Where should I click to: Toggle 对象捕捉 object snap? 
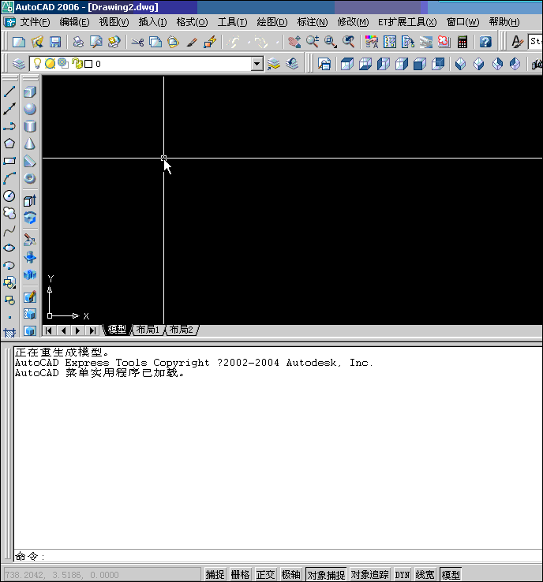coord(326,575)
